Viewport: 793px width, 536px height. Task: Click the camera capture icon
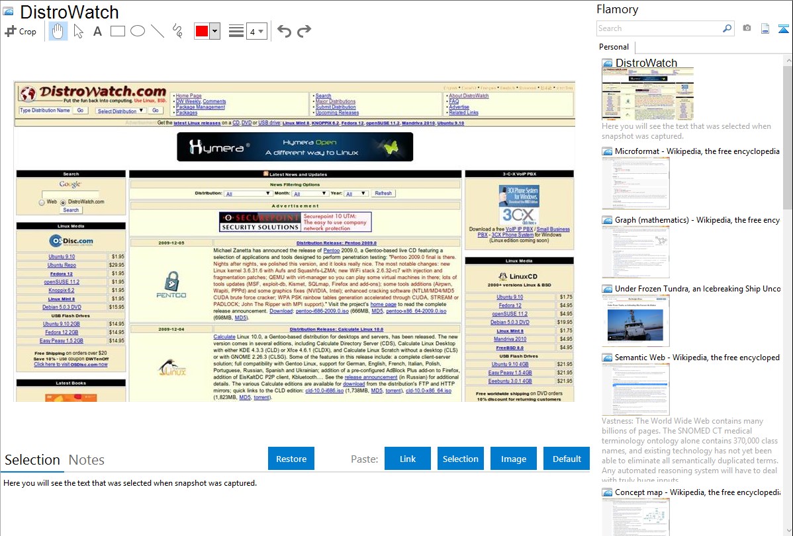coord(747,28)
